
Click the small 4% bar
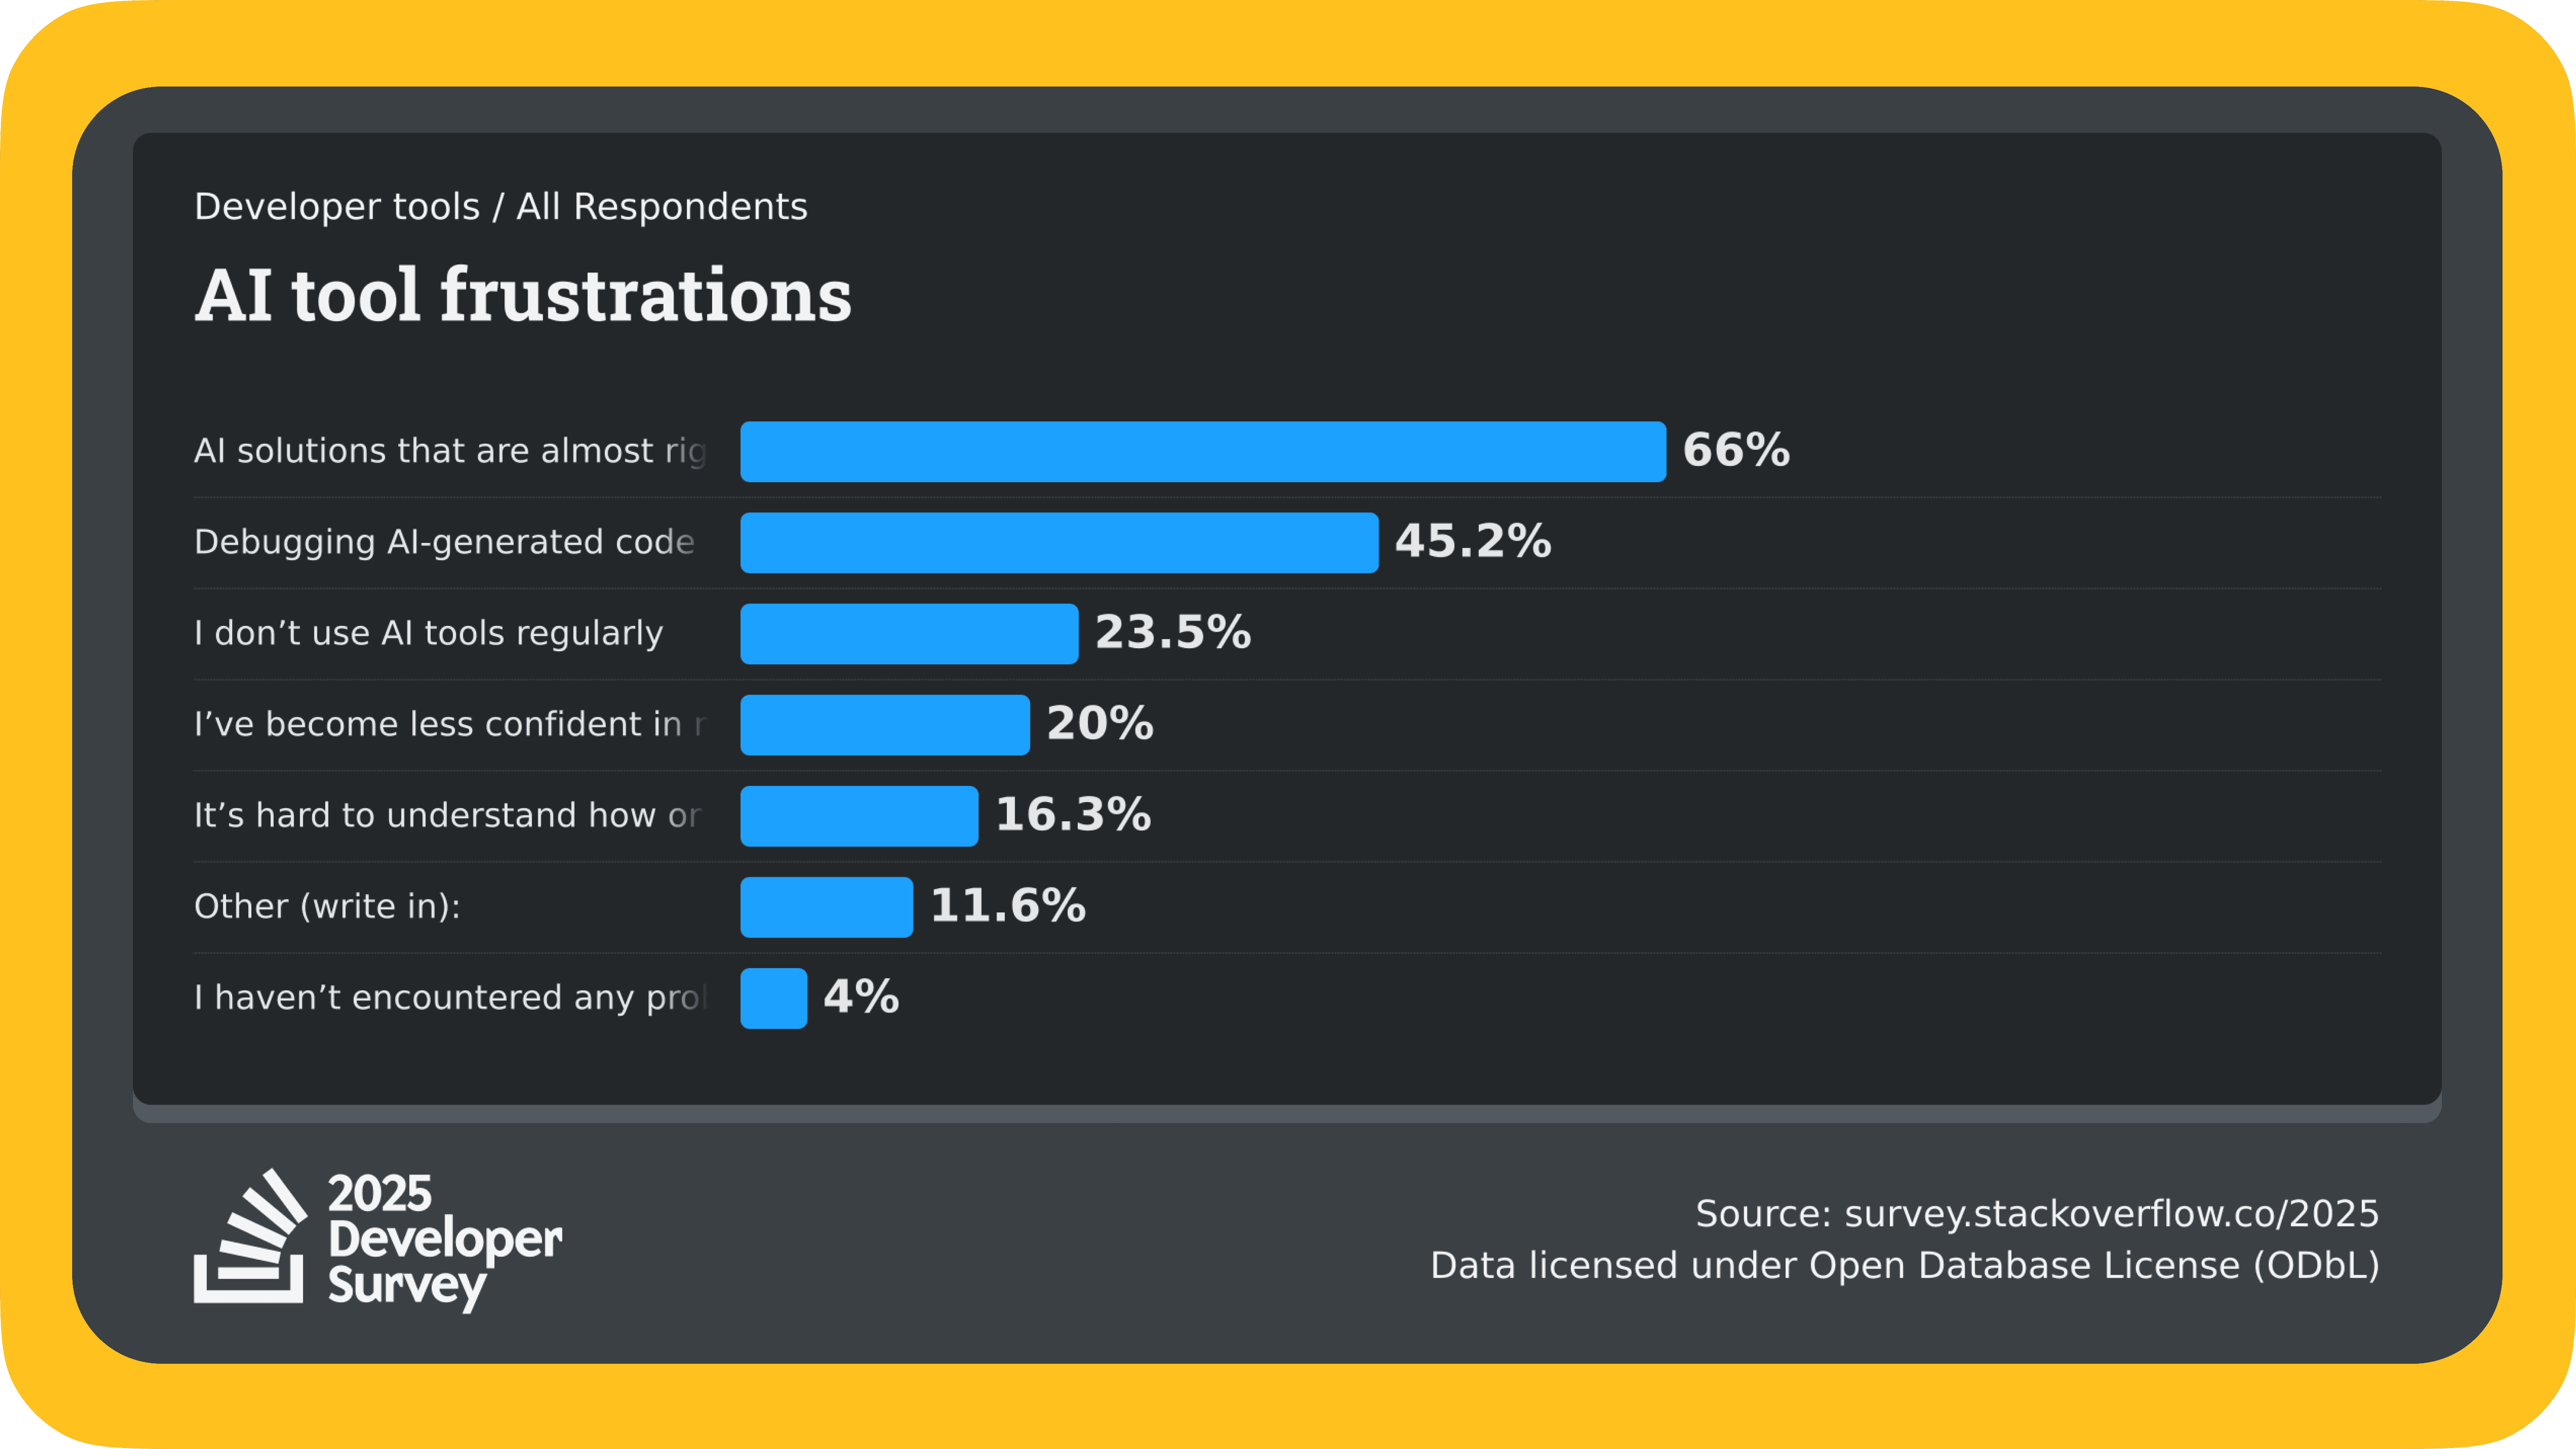[x=773, y=998]
